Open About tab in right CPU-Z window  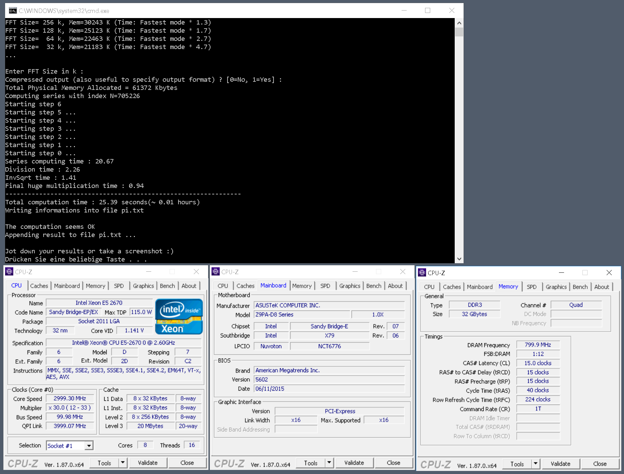click(602, 287)
